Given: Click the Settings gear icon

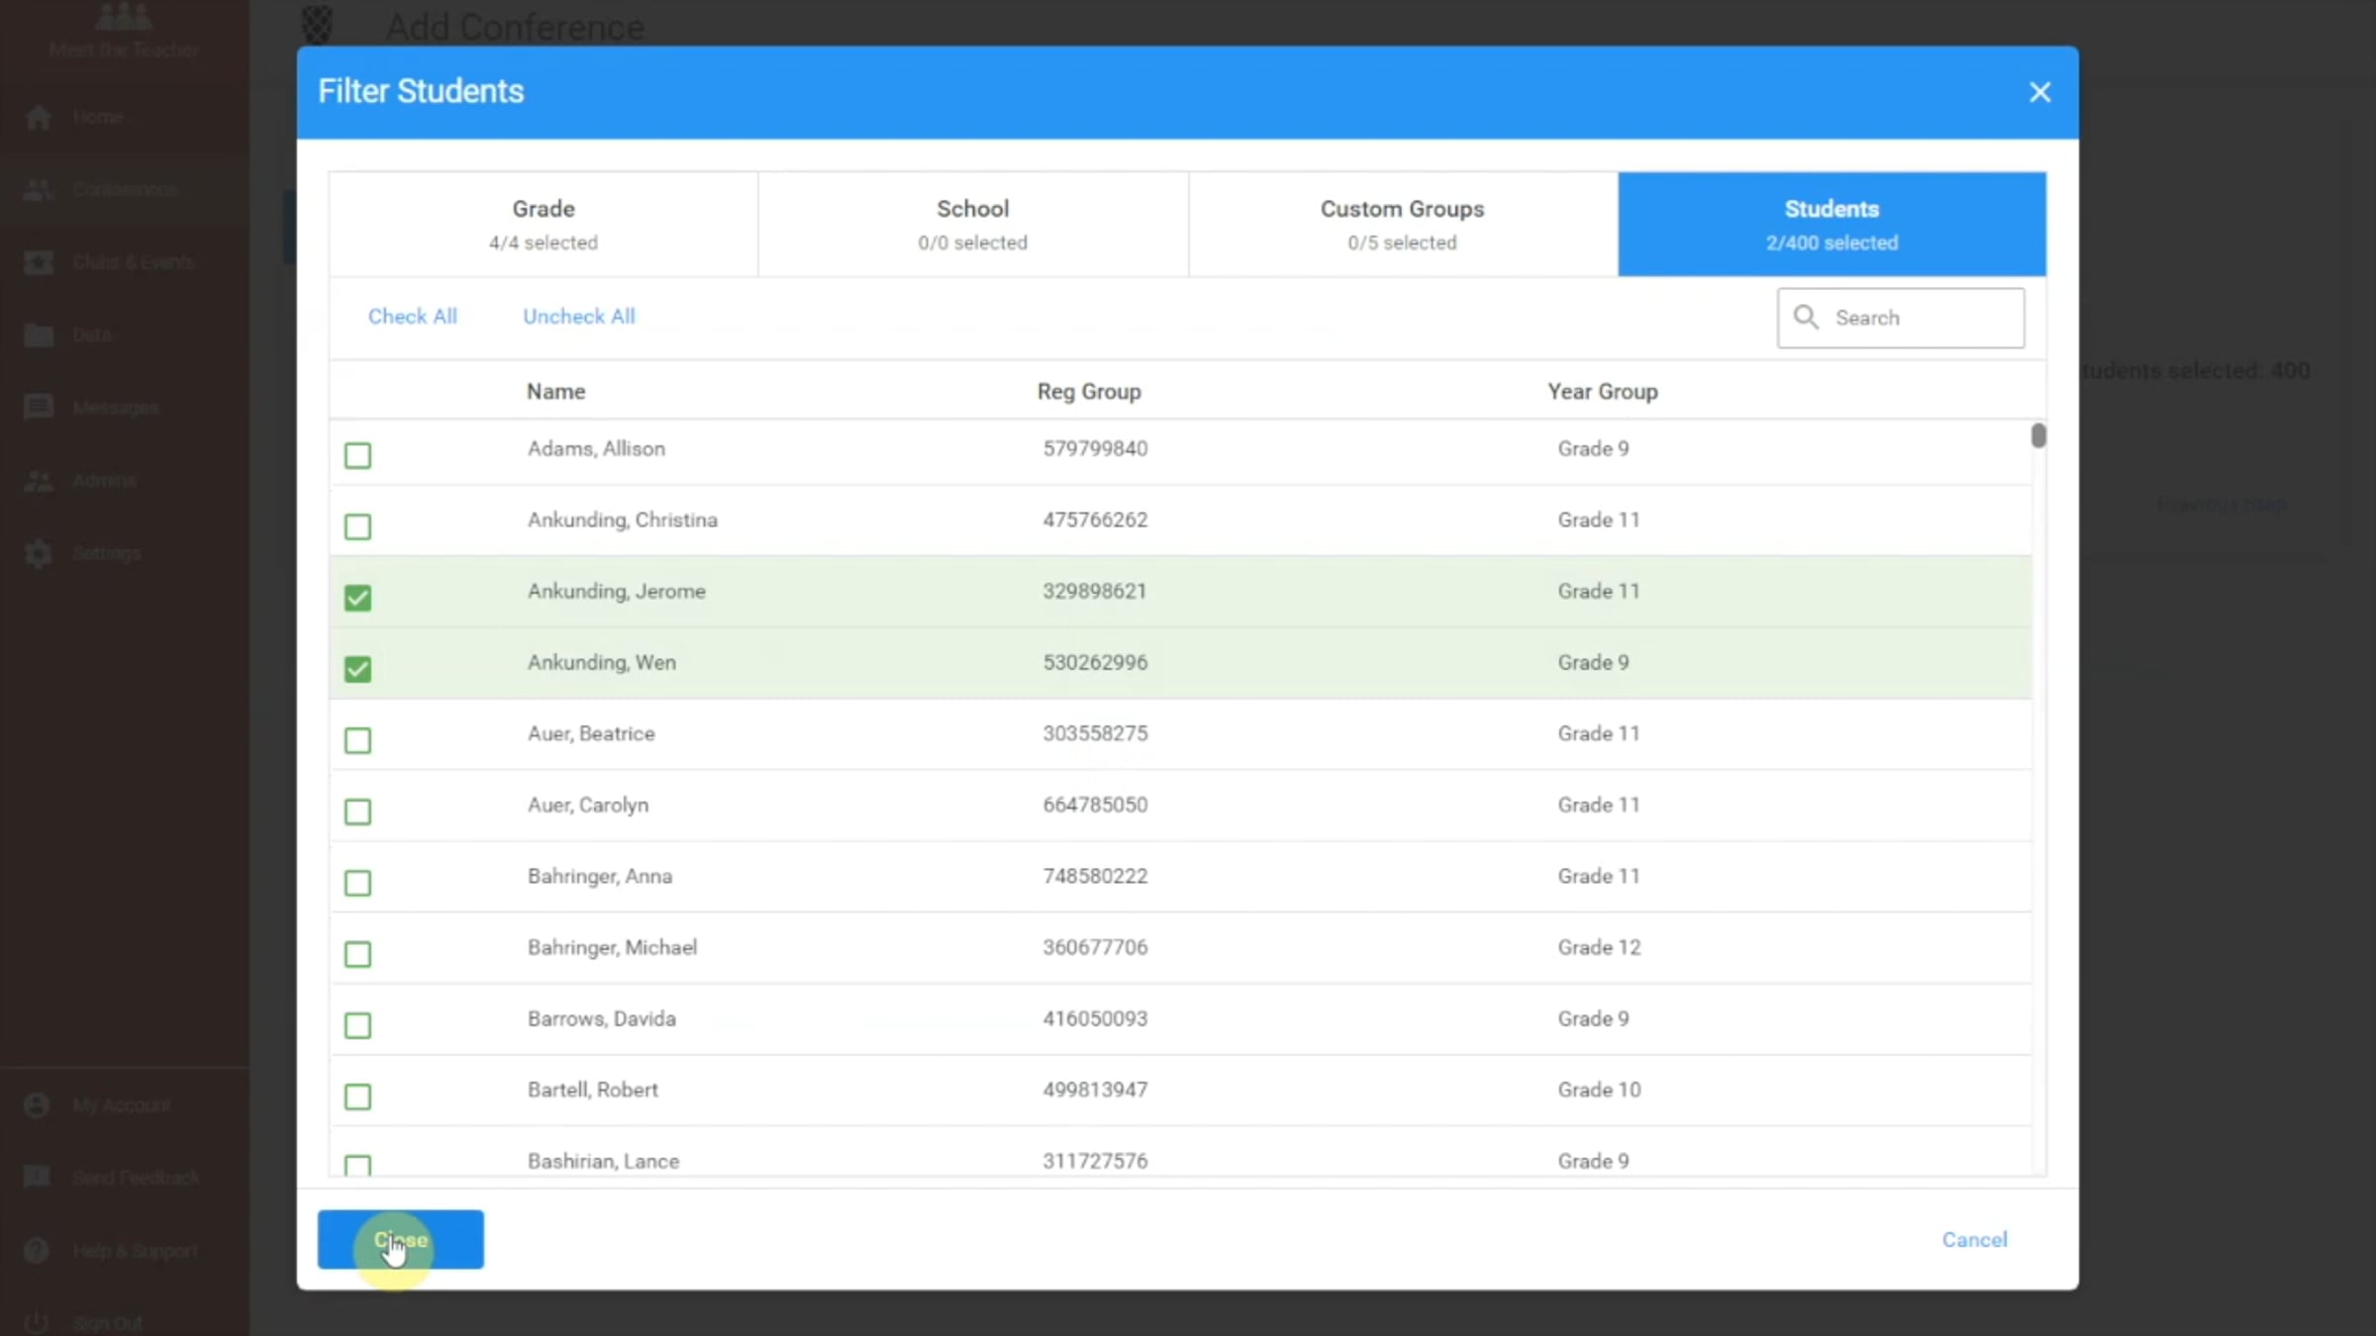Looking at the screenshot, I should pyautogui.click(x=38, y=553).
